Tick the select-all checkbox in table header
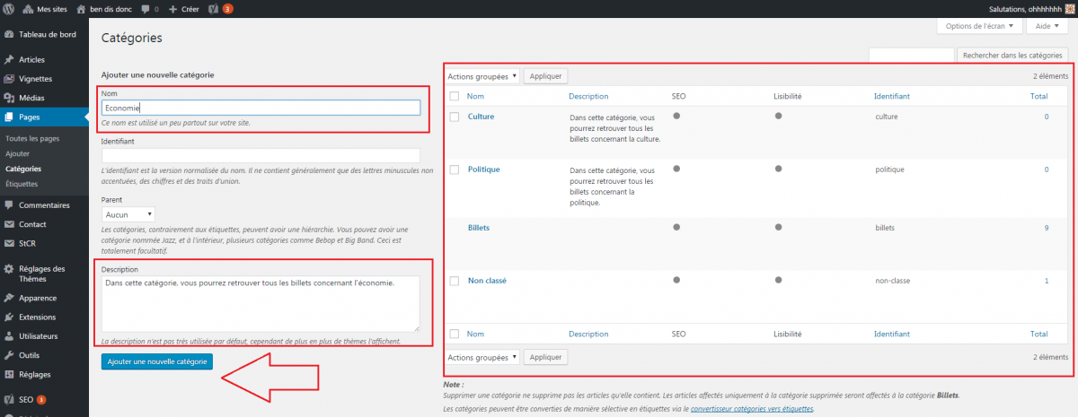This screenshot has width=1078, height=417. [455, 96]
